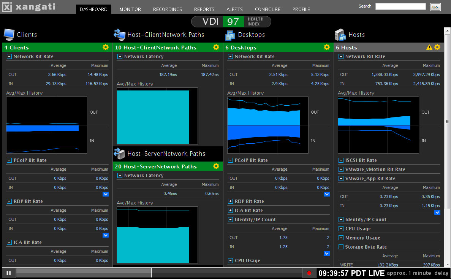Collapse Hosts Storage Byte Rate section
The height and width of the screenshot is (279, 451).
click(x=341, y=247)
